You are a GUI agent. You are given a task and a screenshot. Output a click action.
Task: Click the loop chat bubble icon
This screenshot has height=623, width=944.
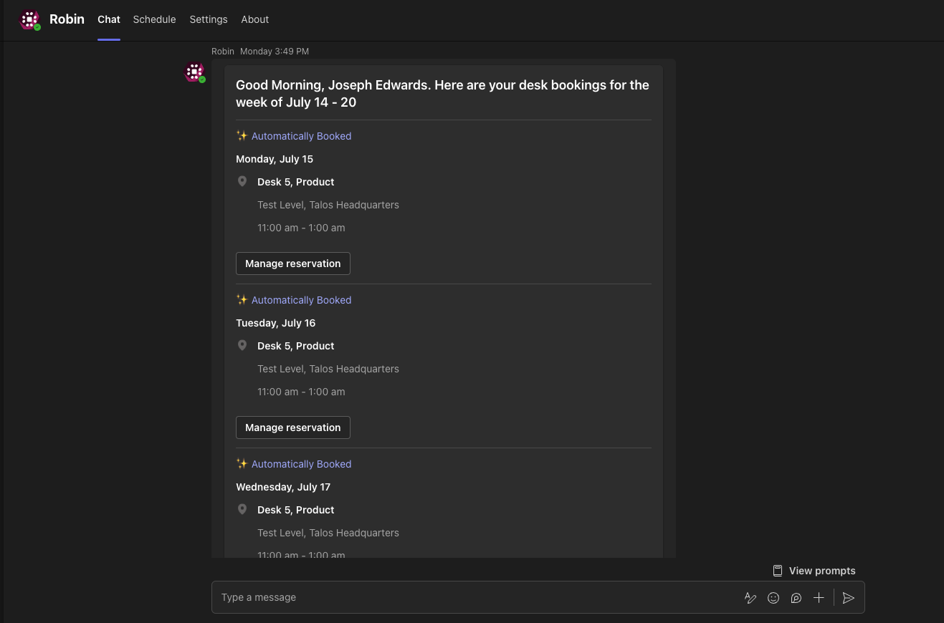tap(796, 598)
